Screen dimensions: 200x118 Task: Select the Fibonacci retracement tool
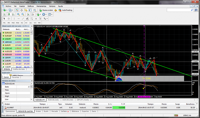point(31,19)
